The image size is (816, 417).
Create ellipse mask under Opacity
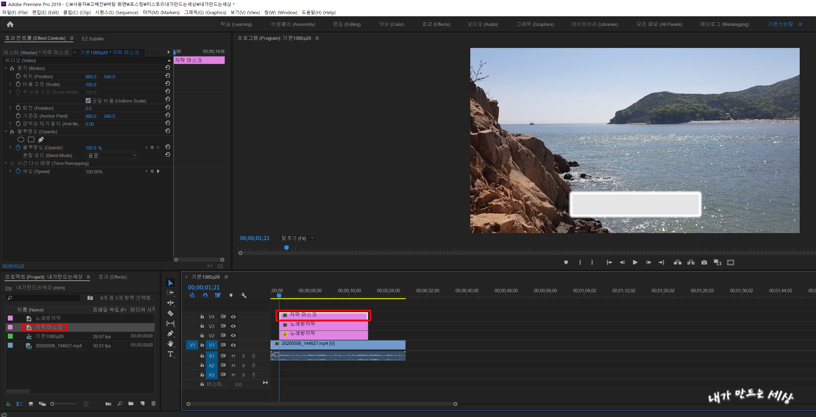coord(21,139)
